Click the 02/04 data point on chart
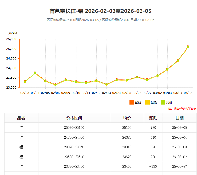Viewport: 197px width, 175px height. coord(35,73)
